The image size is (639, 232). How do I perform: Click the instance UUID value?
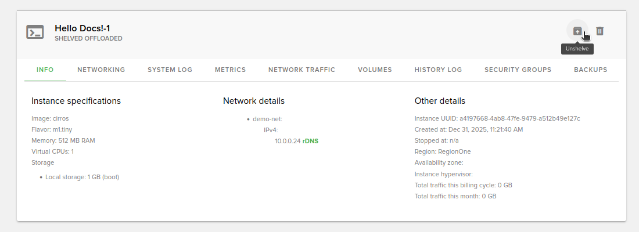pos(519,118)
